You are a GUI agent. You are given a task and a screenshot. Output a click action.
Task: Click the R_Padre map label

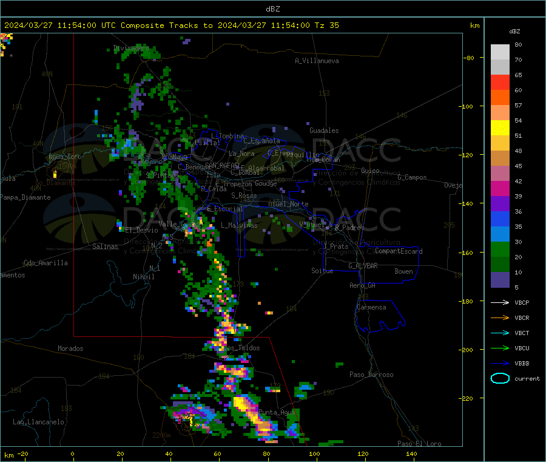[348, 228]
